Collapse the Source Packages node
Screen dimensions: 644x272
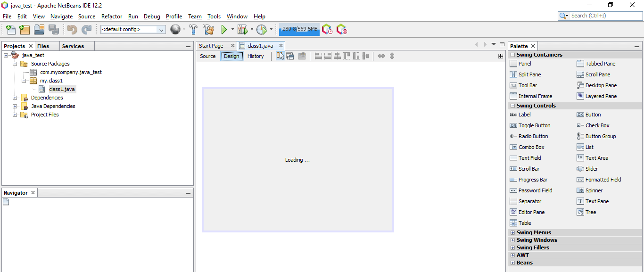[x=15, y=64]
